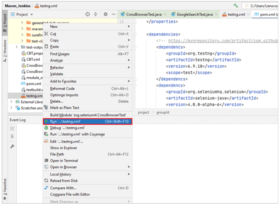This screenshot has height=205, width=279.
Task: Click the checkmark icon in Event Log
Action: pos(12,128)
